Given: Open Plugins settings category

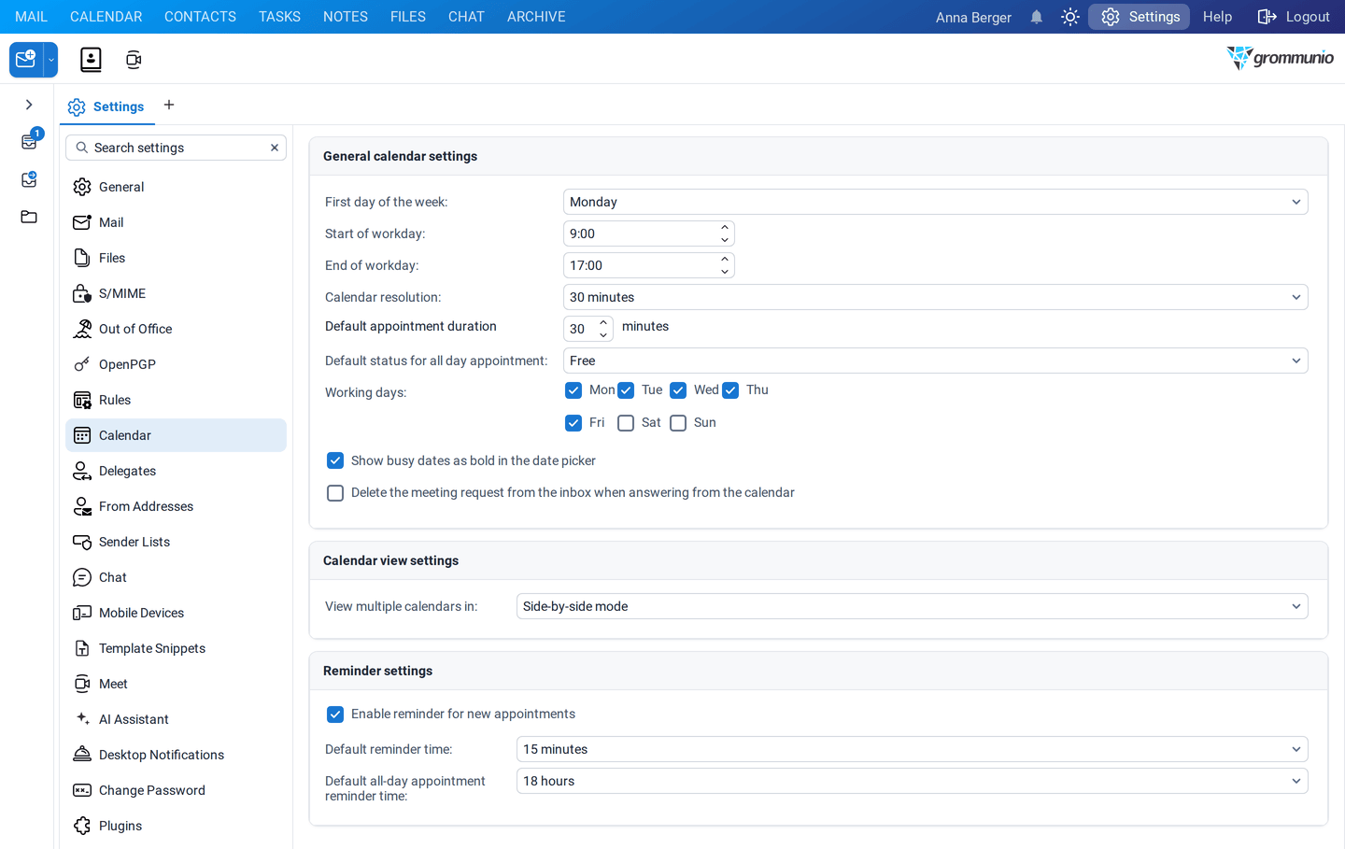Looking at the screenshot, I should tap(176, 826).
